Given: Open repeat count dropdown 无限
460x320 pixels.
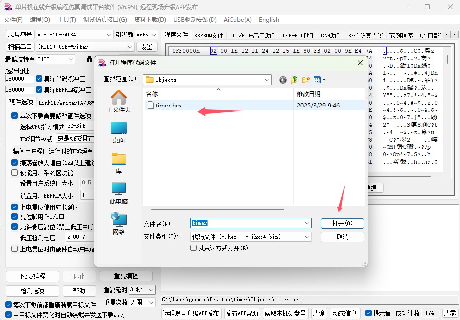Looking at the screenshot, I should pyautogui.click(x=142, y=302).
